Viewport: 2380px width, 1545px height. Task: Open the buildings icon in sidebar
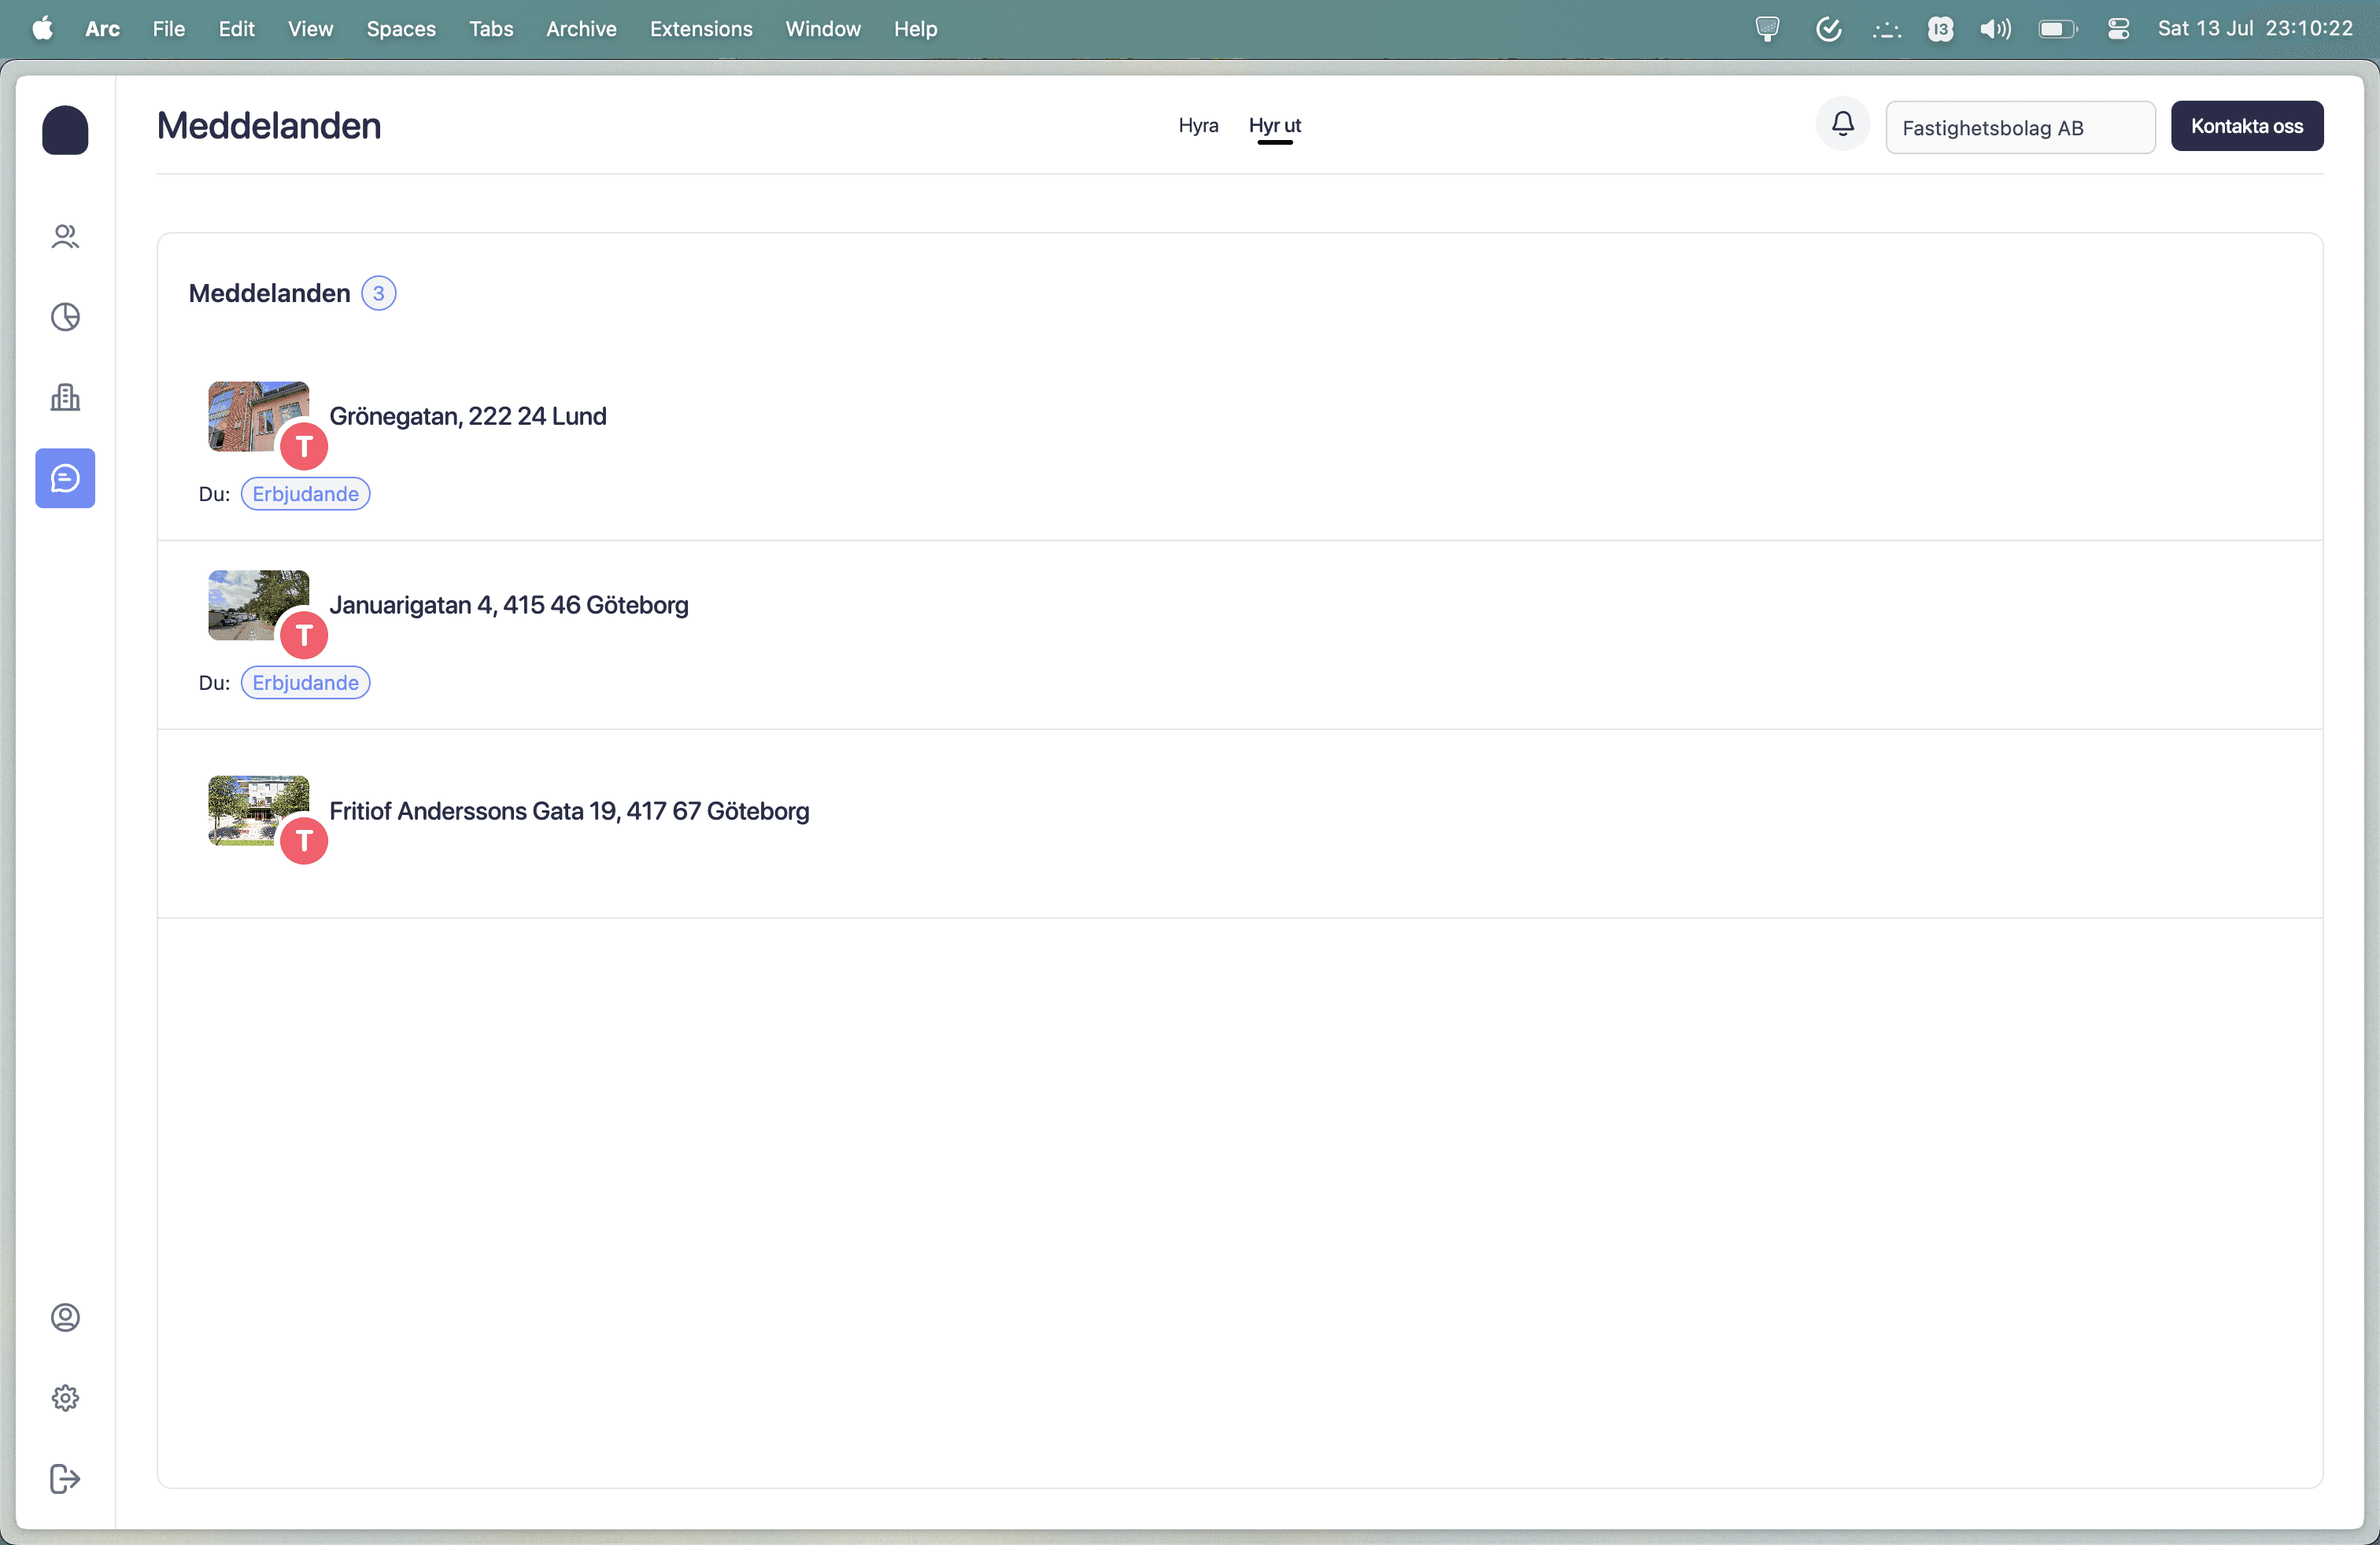click(65, 398)
